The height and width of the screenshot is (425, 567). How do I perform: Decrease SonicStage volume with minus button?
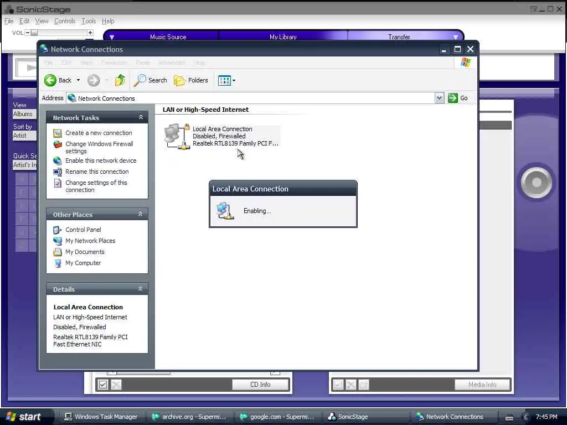28,33
